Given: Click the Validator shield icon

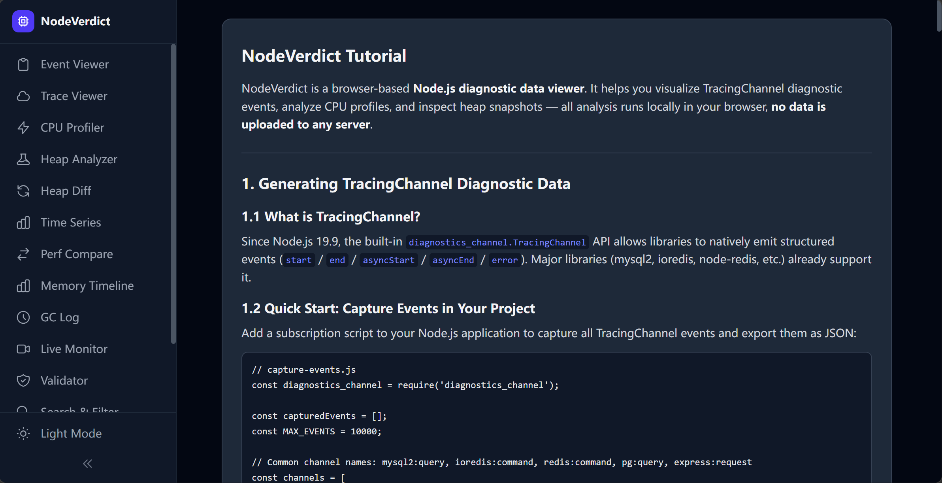Looking at the screenshot, I should click(23, 381).
